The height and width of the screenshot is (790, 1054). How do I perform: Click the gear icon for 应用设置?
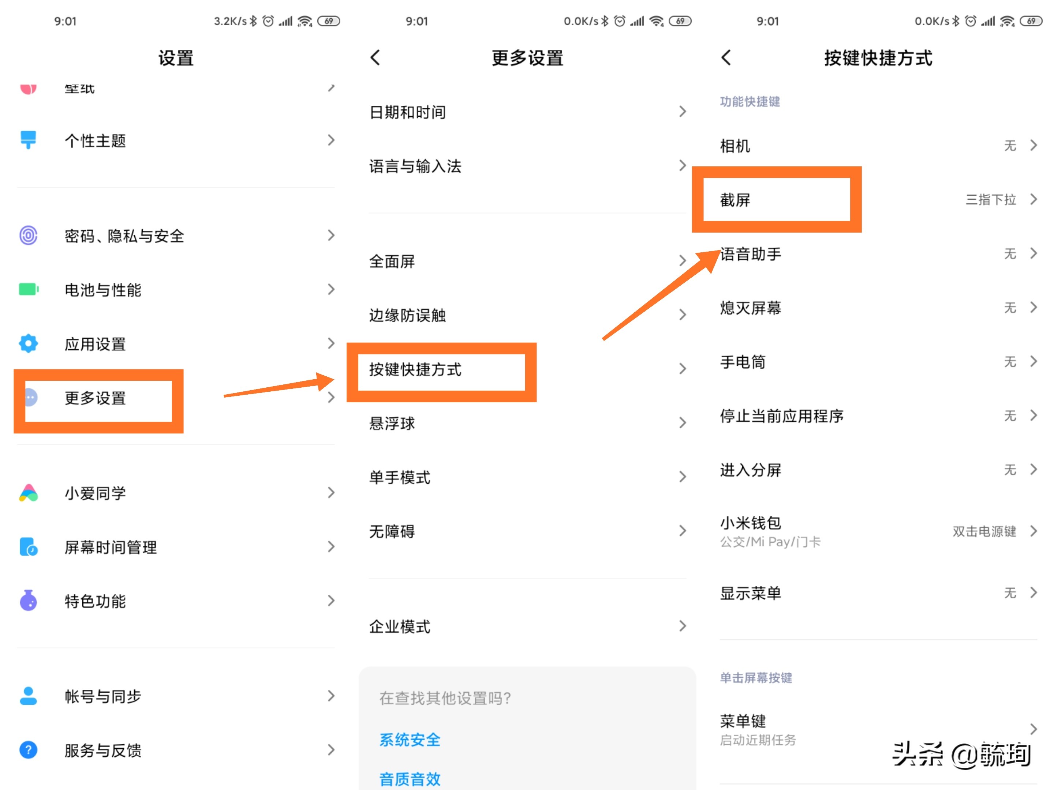(x=28, y=343)
